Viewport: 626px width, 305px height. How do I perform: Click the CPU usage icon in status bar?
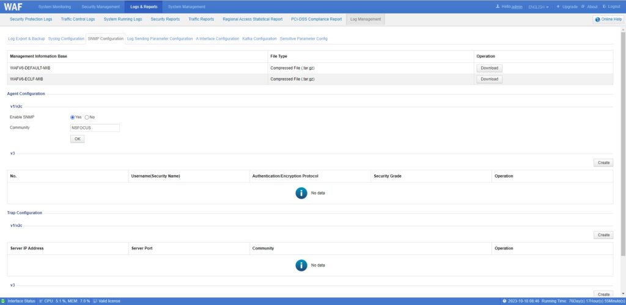point(41,301)
